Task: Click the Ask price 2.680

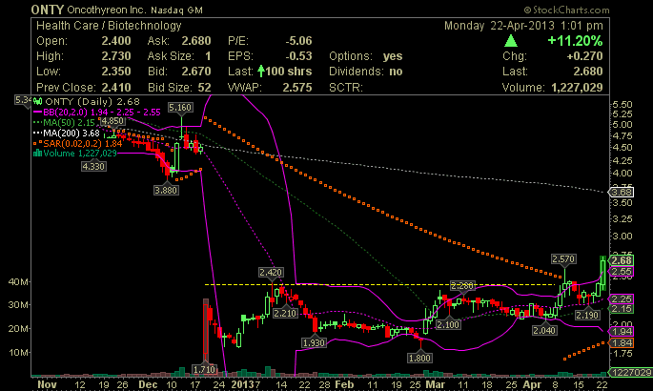Action: (196, 41)
